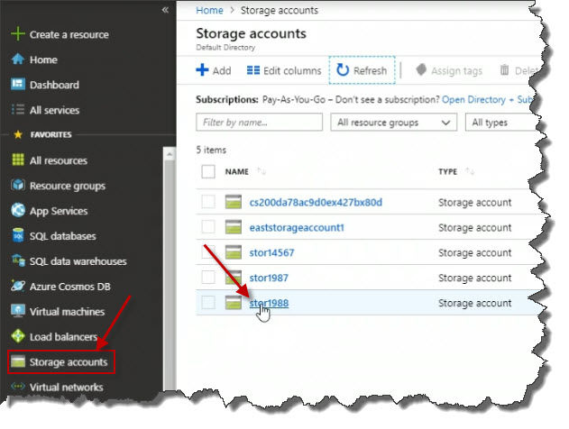The image size is (569, 429).
Task: Click the sidebar scrollbar track
Action: click(170, 276)
